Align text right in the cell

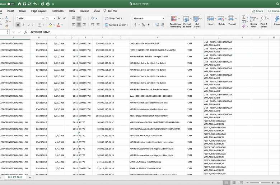tap(84, 25)
